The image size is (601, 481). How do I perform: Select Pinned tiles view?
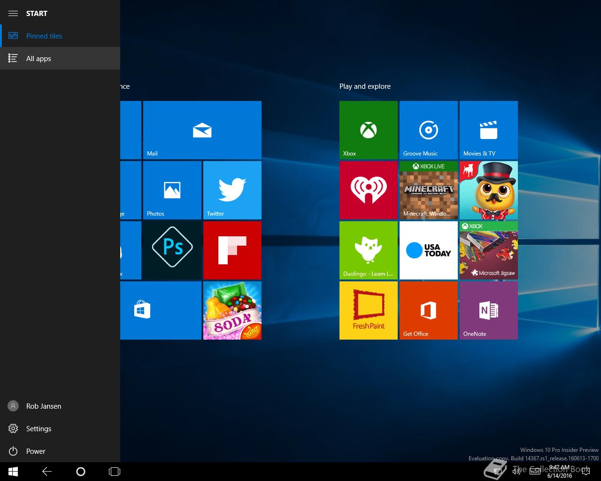coord(60,36)
